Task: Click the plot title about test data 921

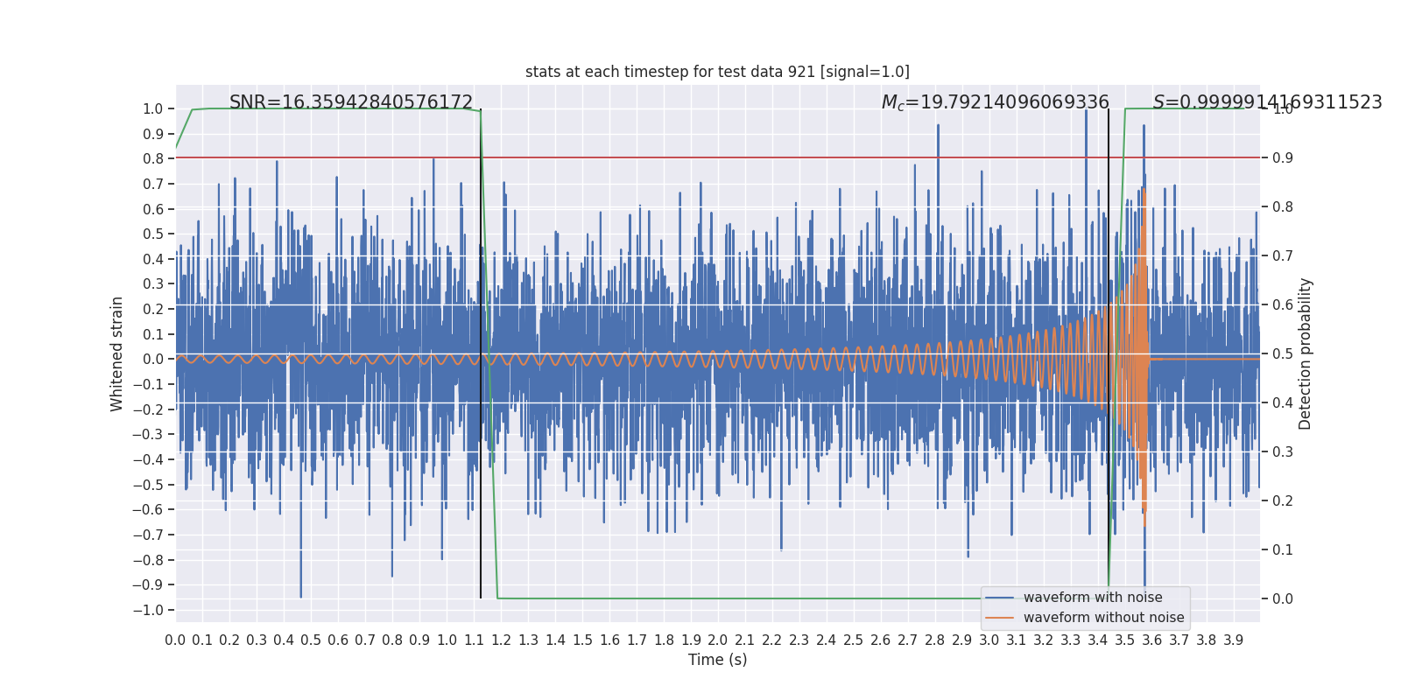Action: click(717, 72)
